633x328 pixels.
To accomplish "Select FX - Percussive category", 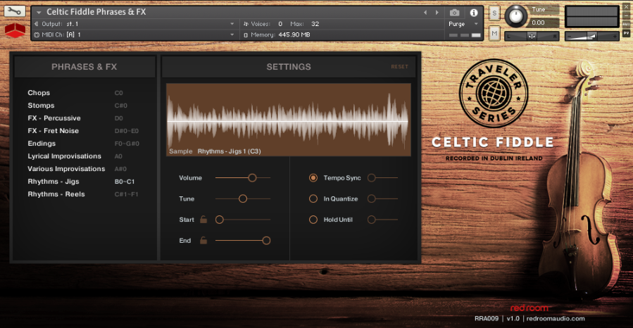I will pyautogui.click(x=54, y=118).
